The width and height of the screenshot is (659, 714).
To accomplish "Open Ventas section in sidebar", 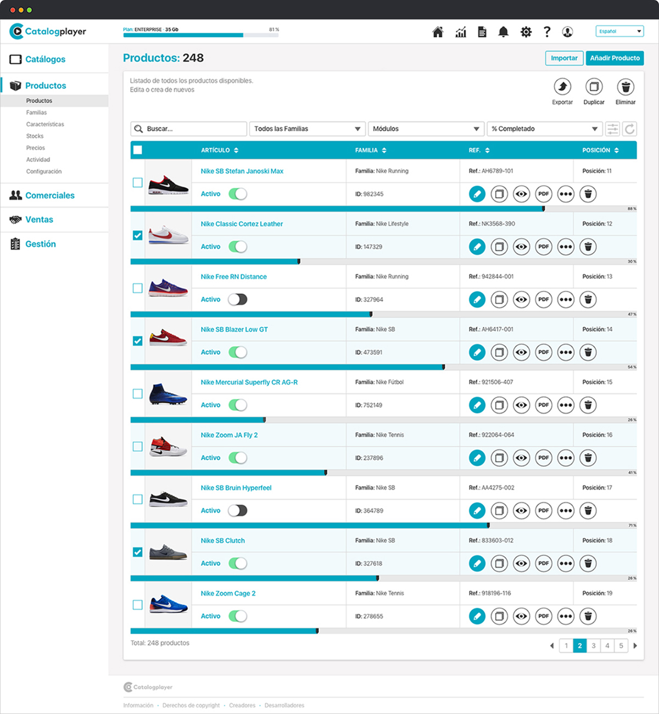I will point(39,220).
